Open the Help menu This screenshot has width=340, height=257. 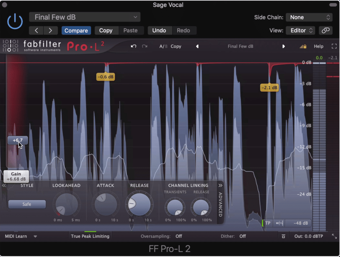318,46
